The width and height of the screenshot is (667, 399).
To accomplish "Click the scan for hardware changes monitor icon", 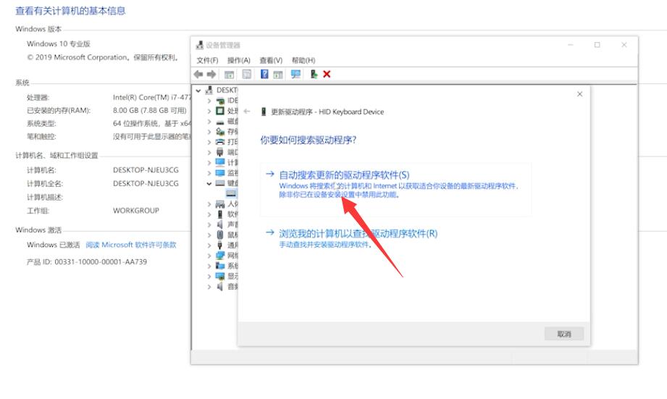I will 295,75.
